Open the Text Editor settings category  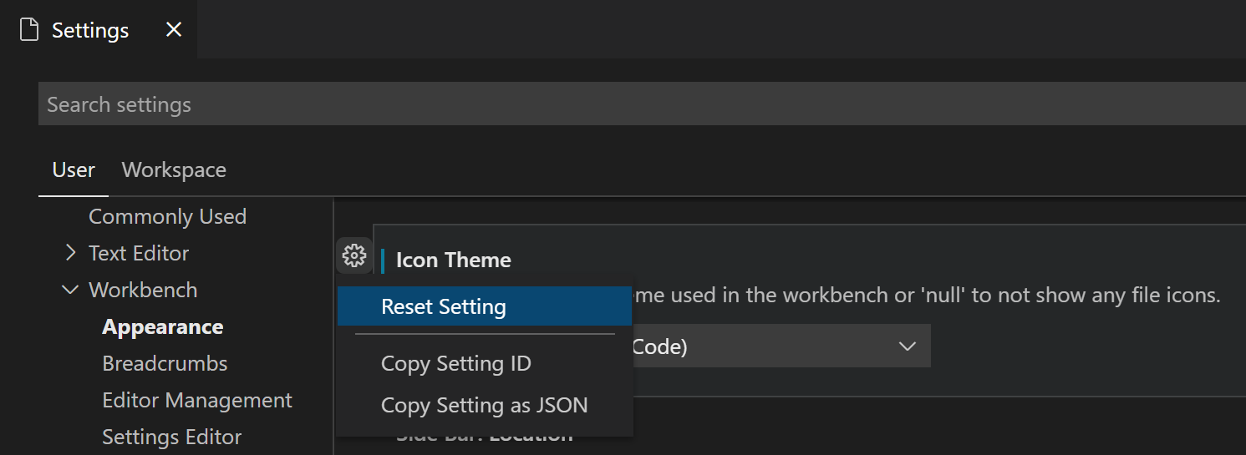click(139, 254)
